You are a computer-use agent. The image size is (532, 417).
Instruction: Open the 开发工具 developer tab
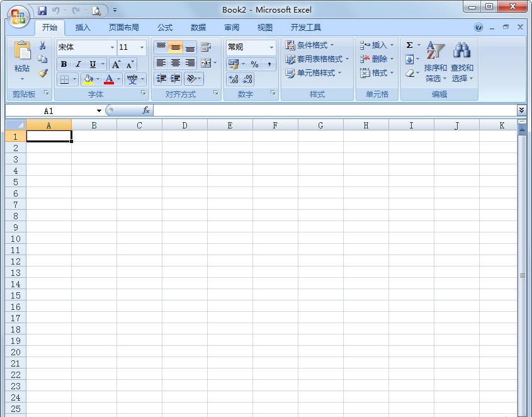tap(306, 28)
